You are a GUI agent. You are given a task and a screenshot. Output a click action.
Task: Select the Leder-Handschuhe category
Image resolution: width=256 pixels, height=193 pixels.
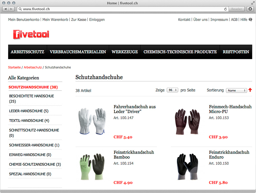[29, 111]
